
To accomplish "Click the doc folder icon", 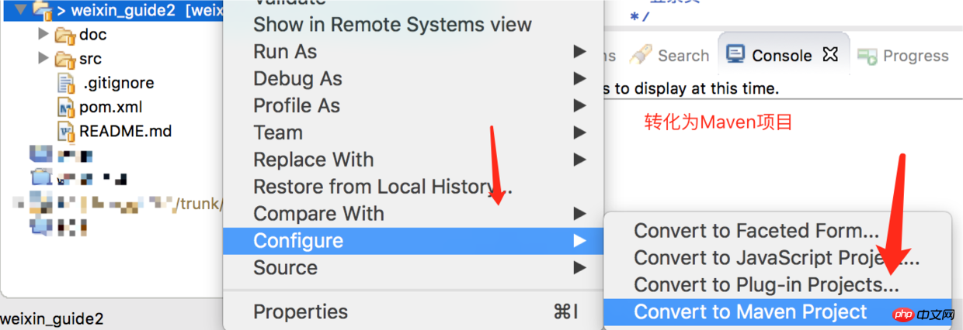I will click(64, 35).
